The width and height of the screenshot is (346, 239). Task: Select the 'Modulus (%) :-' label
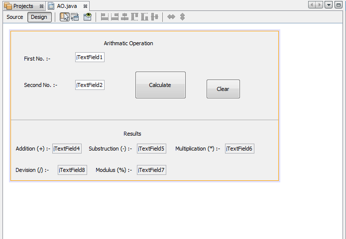click(x=114, y=170)
